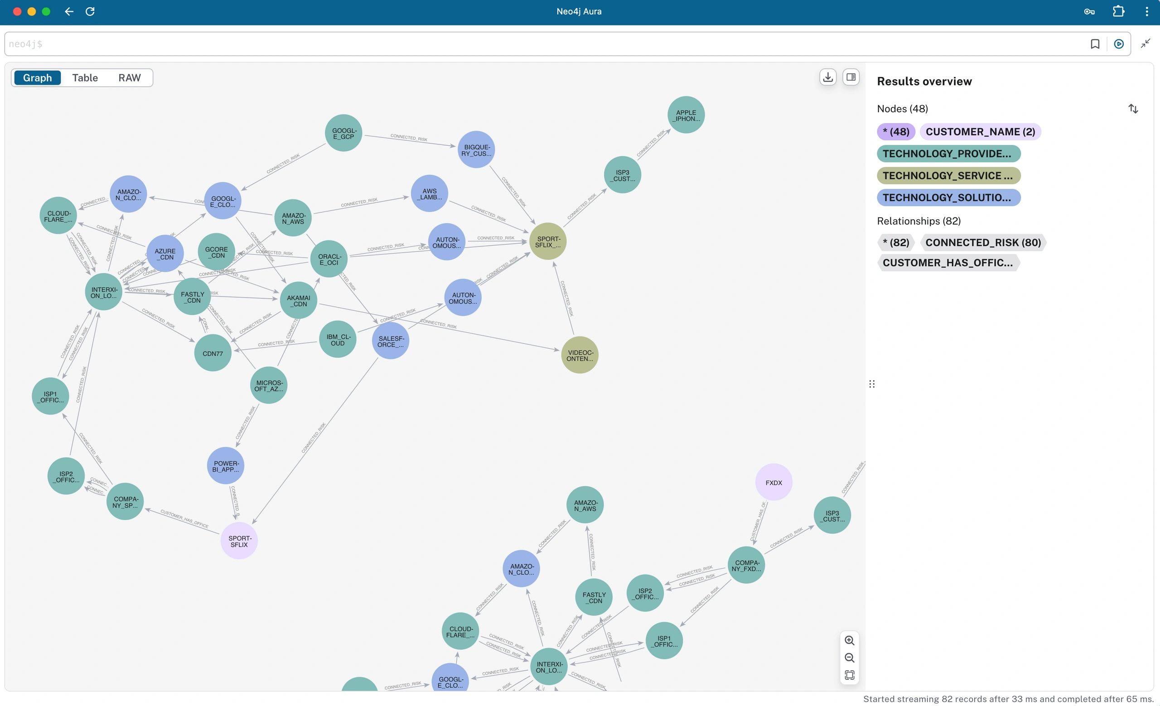Open the three-dot menu in title bar

coord(1146,11)
